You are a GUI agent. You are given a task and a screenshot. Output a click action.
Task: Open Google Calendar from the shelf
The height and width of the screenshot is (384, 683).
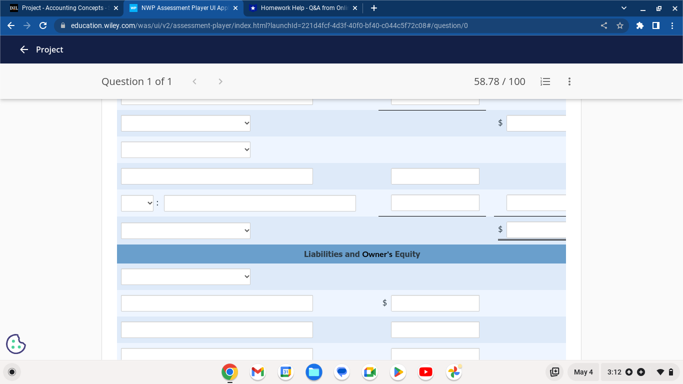pos(286,372)
